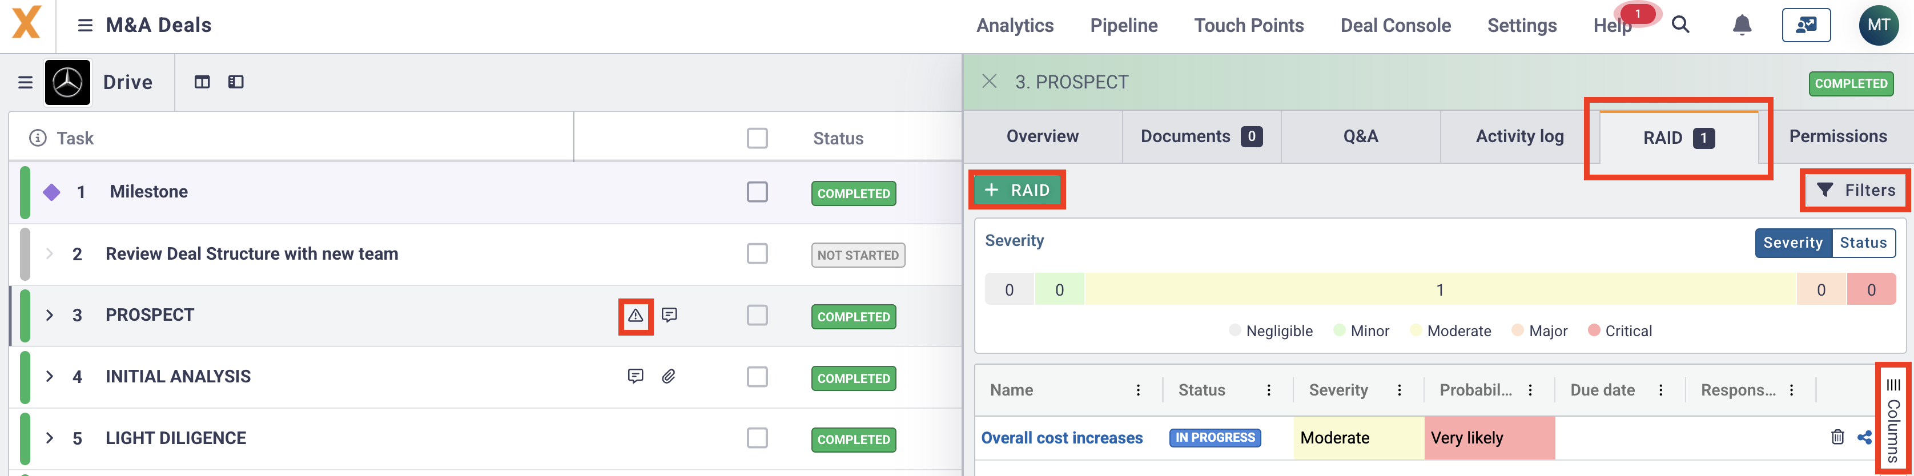This screenshot has width=1914, height=476.
Task: Close the 3. PROSPECT detail panel
Action: tap(989, 82)
